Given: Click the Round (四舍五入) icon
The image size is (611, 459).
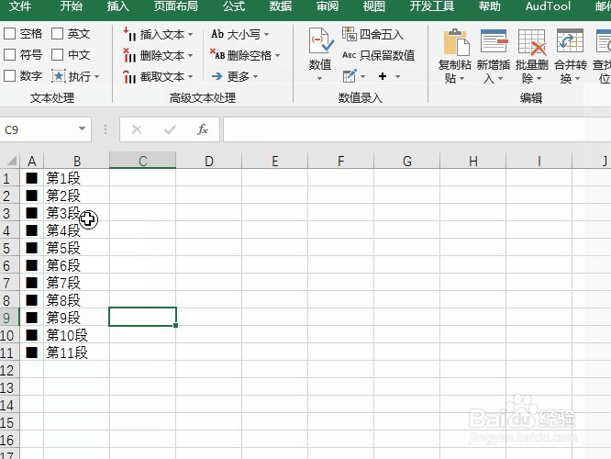Looking at the screenshot, I should [350, 34].
